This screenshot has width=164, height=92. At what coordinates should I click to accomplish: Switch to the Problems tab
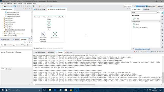click(50, 52)
